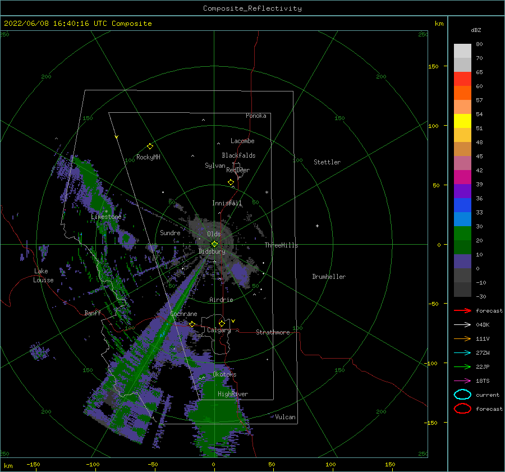This screenshot has height=472, width=505.
Task: Click the Calgary city label
Action: tap(219, 330)
